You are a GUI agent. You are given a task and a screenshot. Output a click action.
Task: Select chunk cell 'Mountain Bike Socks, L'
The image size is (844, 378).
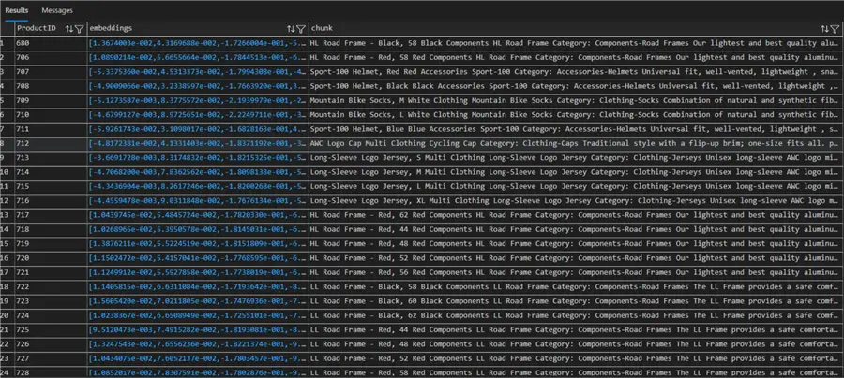[574, 114]
